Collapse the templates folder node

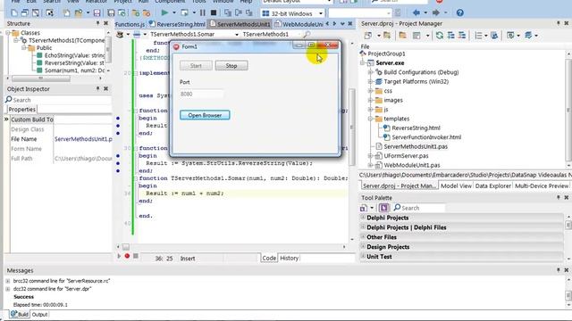click(x=370, y=119)
